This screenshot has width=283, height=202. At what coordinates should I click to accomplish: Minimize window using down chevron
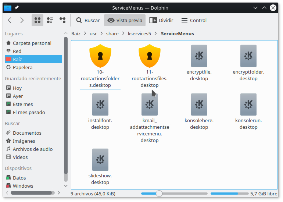coord(255,8)
